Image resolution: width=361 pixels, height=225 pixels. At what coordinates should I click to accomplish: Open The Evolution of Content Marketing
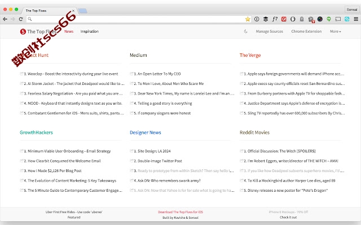pos(70,181)
